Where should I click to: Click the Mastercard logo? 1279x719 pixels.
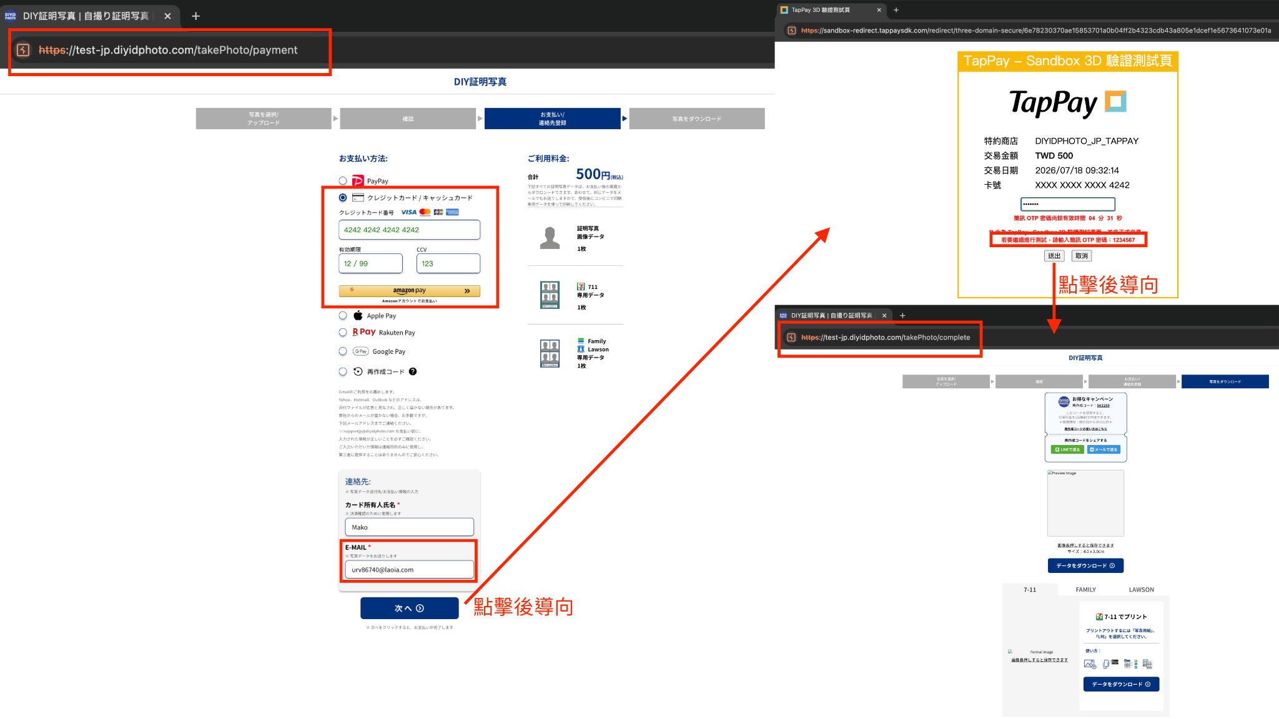coord(425,212)
